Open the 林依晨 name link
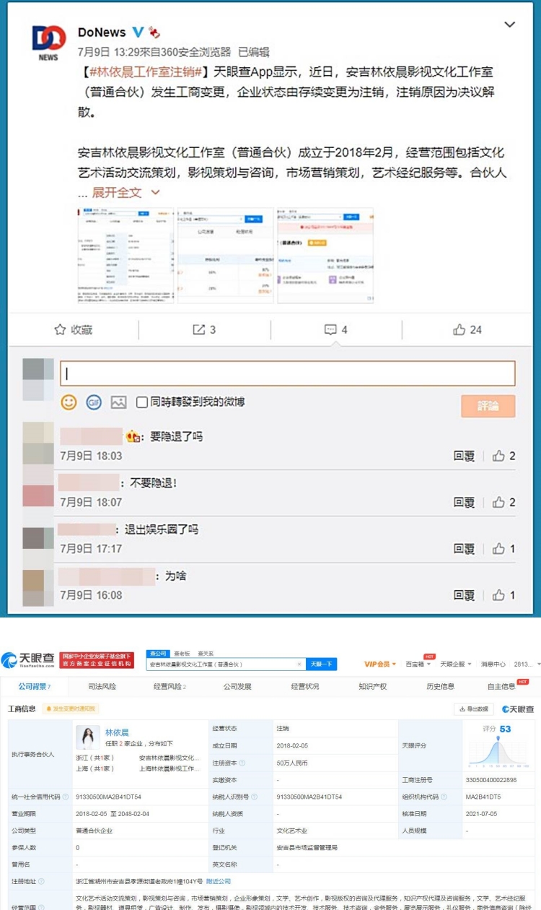The image size is (541, 910). tap(117, 732)
